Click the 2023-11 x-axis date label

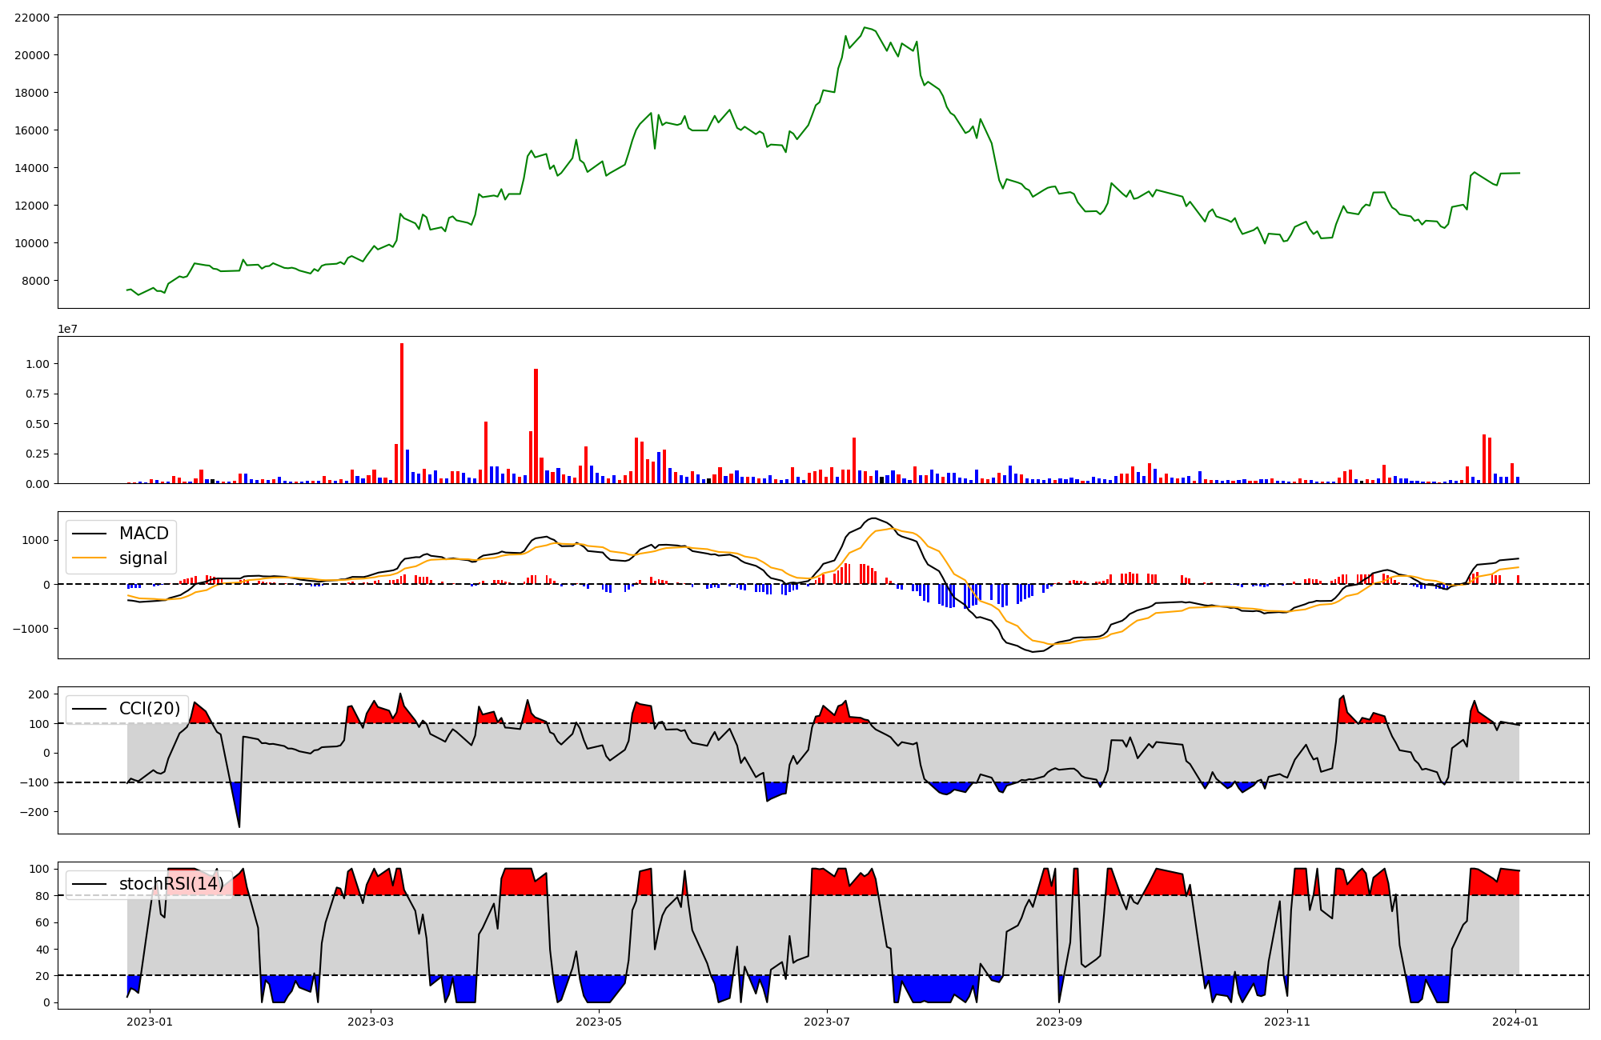pyautogui.click(x=1287, y=1022)
